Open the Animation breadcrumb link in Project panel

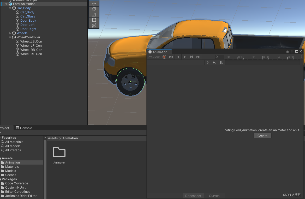pyautogui.click(x=70, y=138)
